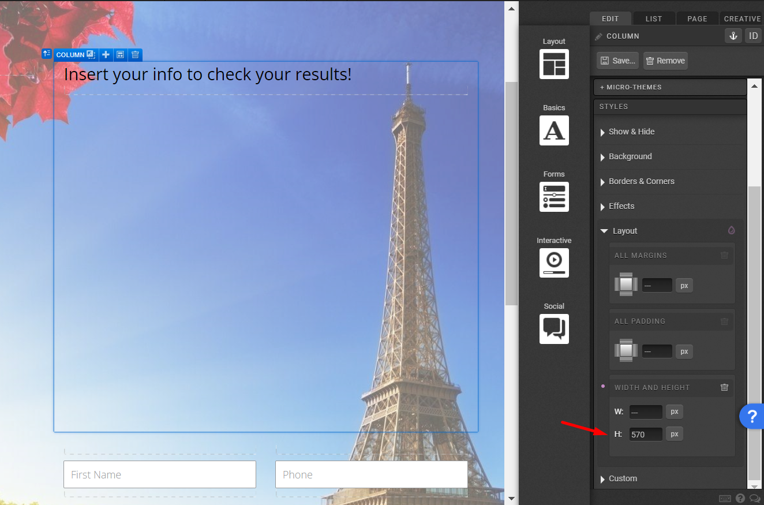Screen dimensions: 764x505
Task: Open the px unit dropdown for Width
Action: point(675,412)
